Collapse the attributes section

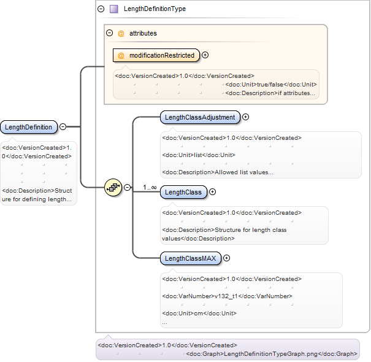coord(109,33)
